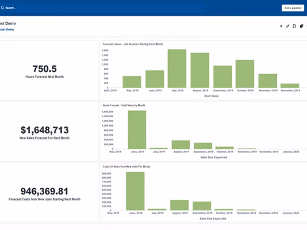Screen dimensions: 307x230
Task: Click the 750.5 hours forecast value
Action: 45,69
